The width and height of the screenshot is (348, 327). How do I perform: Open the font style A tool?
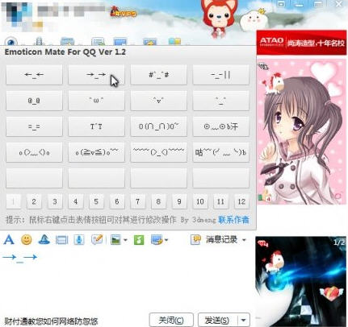pyautogui.click(x=9, y=239)
